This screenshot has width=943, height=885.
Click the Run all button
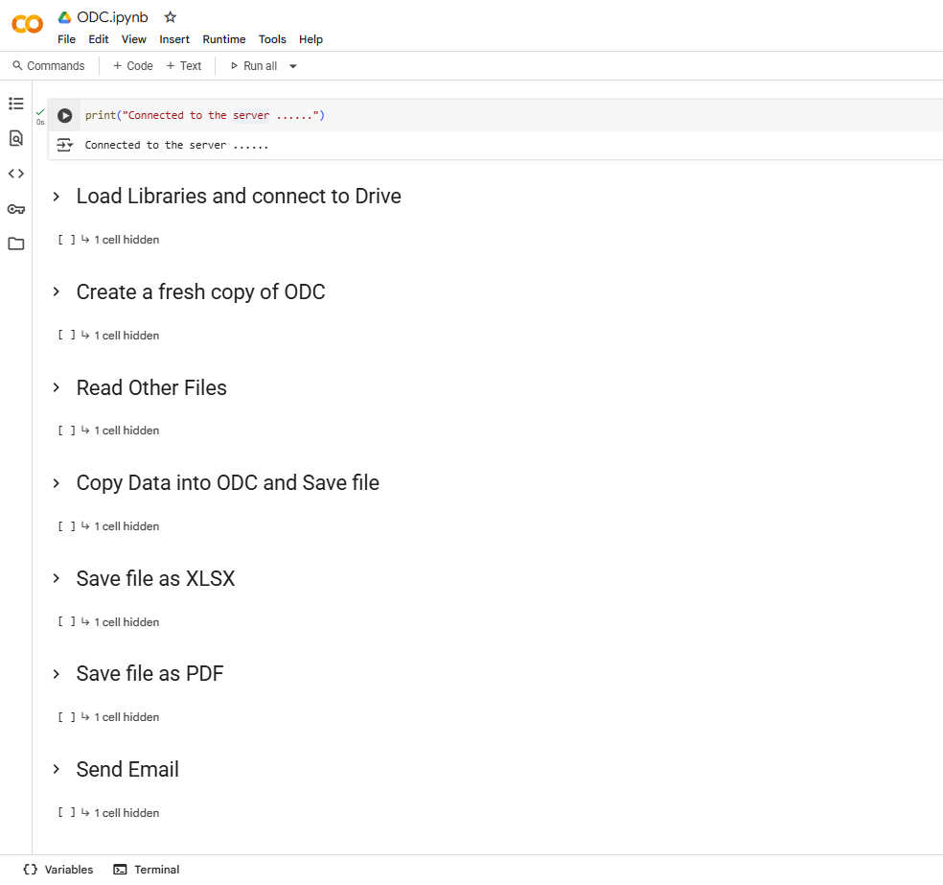pos(253,66)
